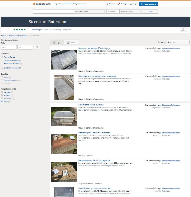
Task: Open the Keramische tegel op betonnen thumbnail
Action: point(64,87)
